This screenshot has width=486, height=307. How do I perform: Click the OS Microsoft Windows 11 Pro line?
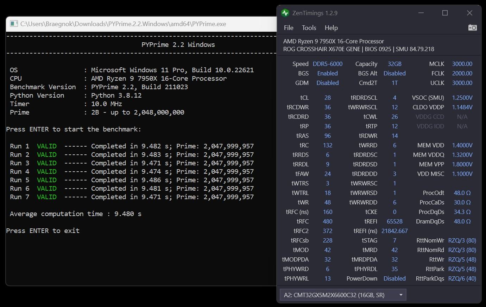pos(132,70)
